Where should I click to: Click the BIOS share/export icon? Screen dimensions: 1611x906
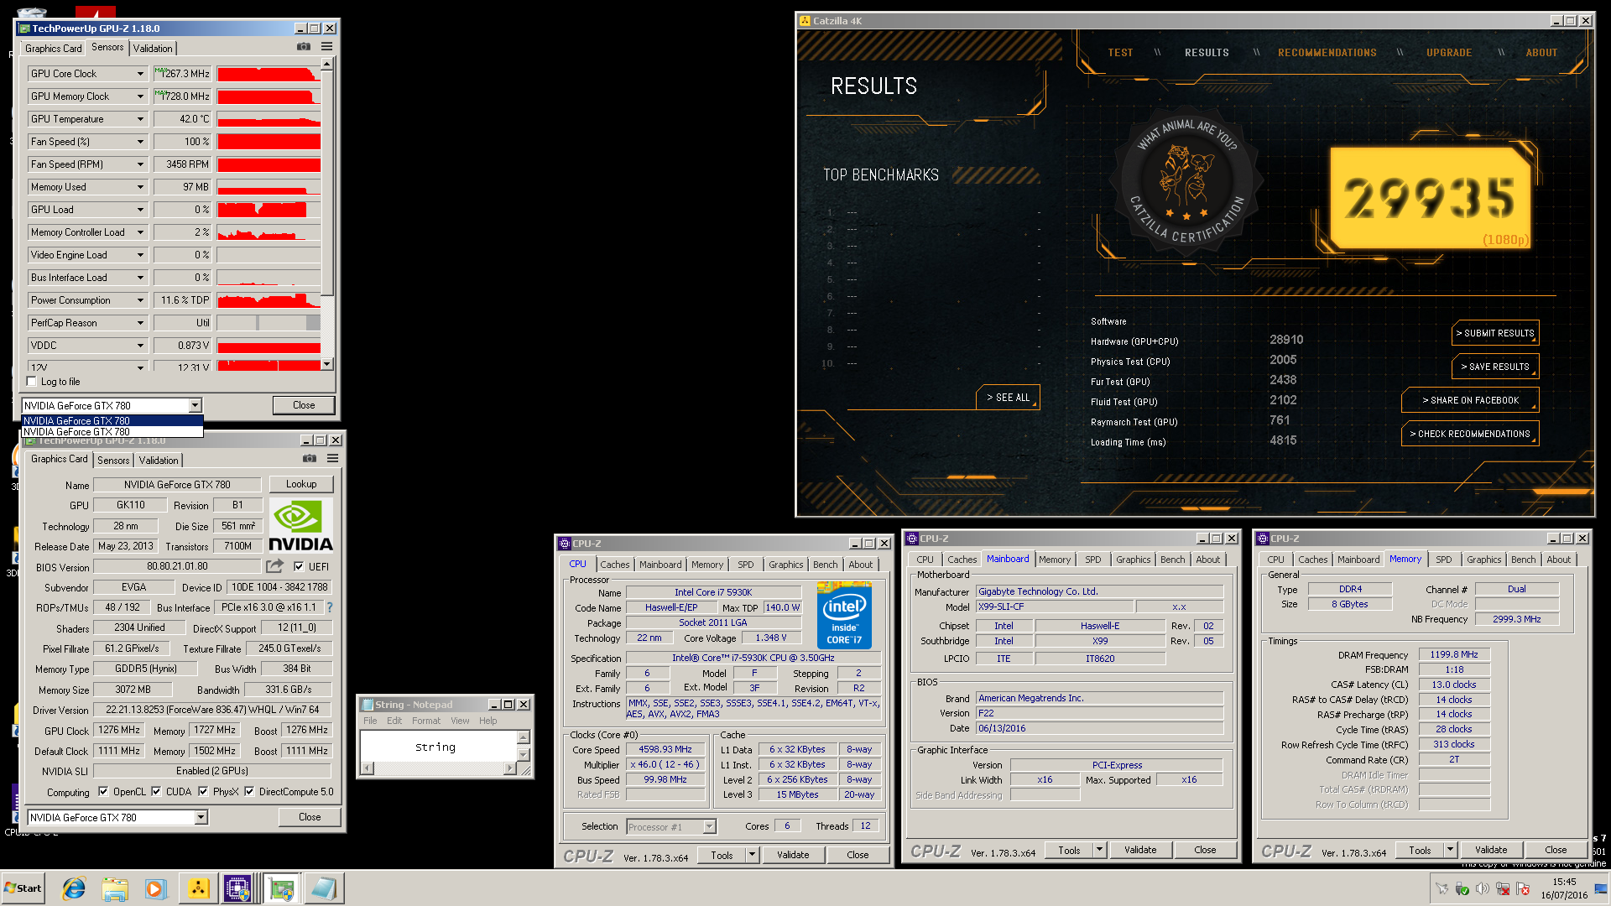point(274,566)
